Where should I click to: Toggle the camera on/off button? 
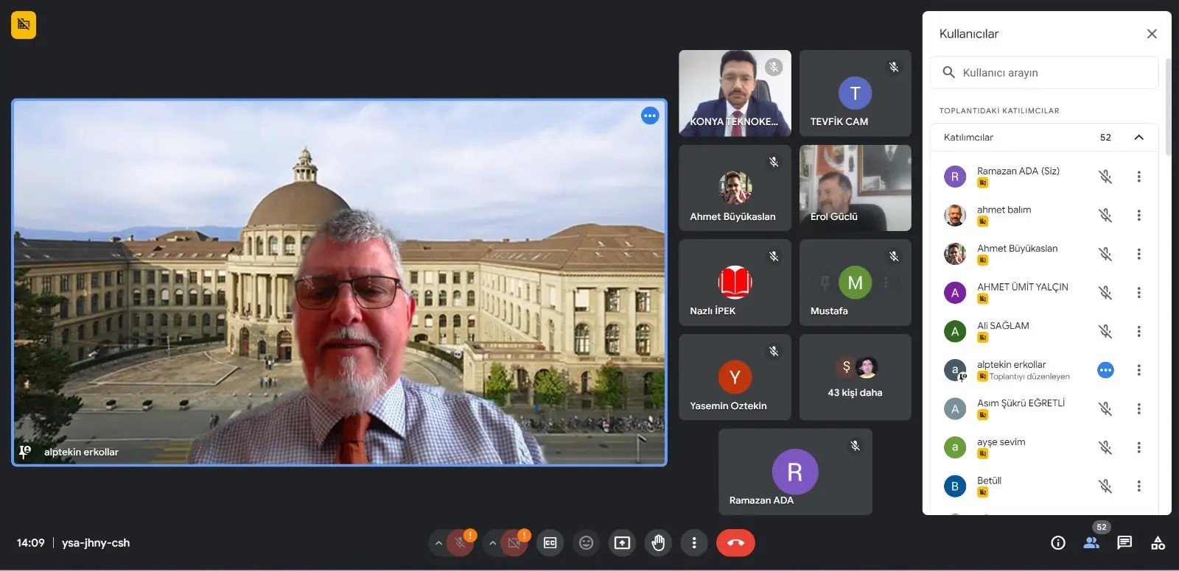pos(514,543)
